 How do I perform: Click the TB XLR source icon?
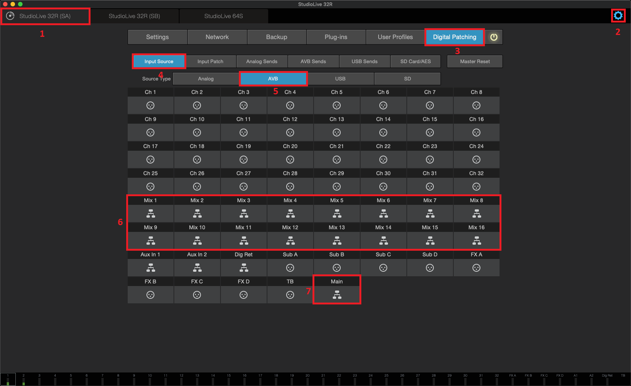point(290,295)
